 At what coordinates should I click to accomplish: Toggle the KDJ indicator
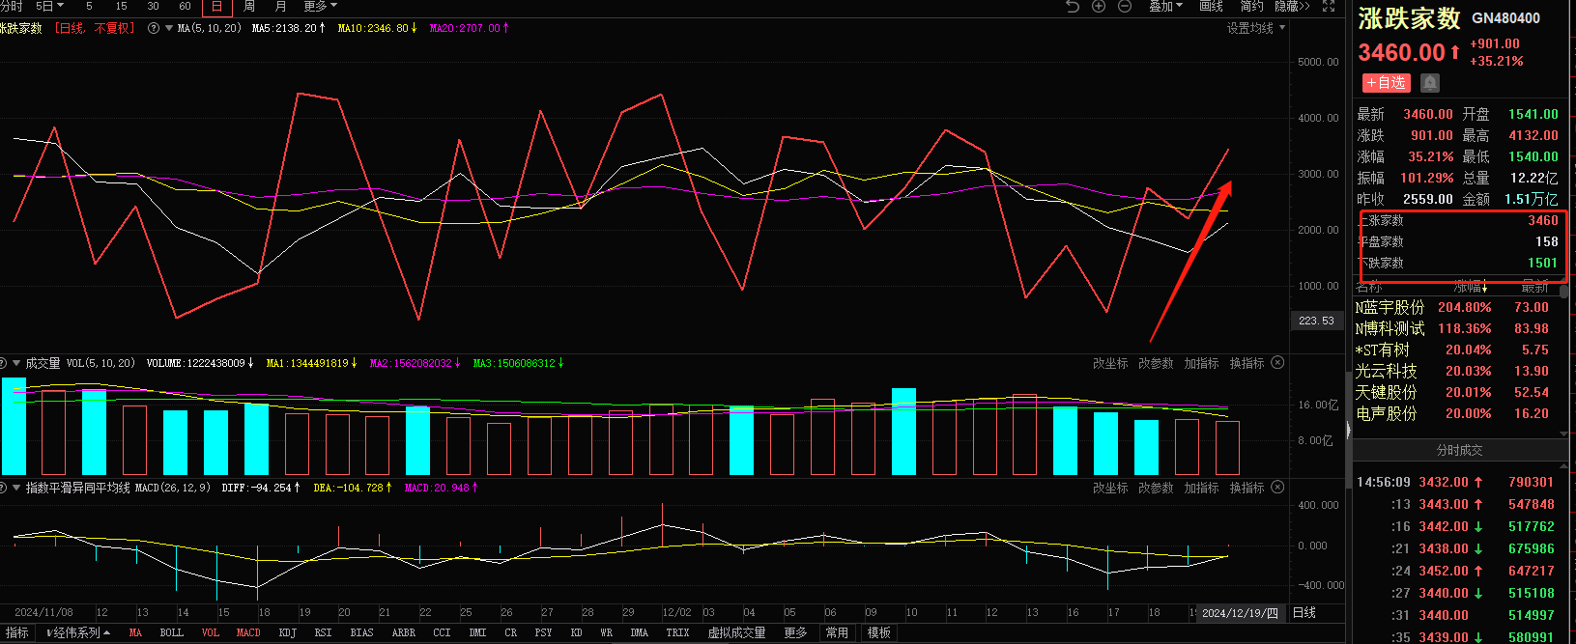pyautogui.click(x=287, y=632)
